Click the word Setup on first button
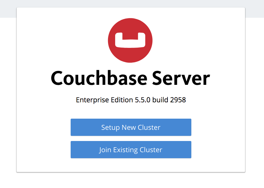The width and height of the screenshot is (264, 188). (110, 128)
